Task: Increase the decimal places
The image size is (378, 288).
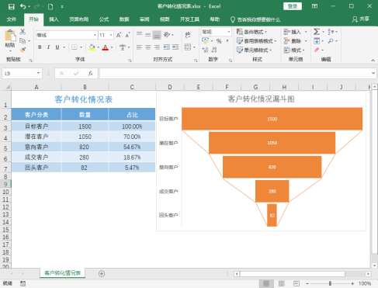Action: tap(205, 50)
